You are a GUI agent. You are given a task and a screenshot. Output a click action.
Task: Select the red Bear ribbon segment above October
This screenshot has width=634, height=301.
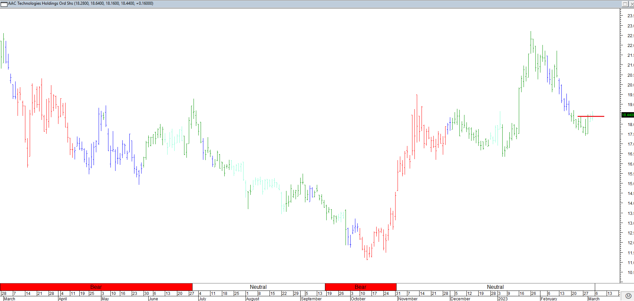coord(360,287)
